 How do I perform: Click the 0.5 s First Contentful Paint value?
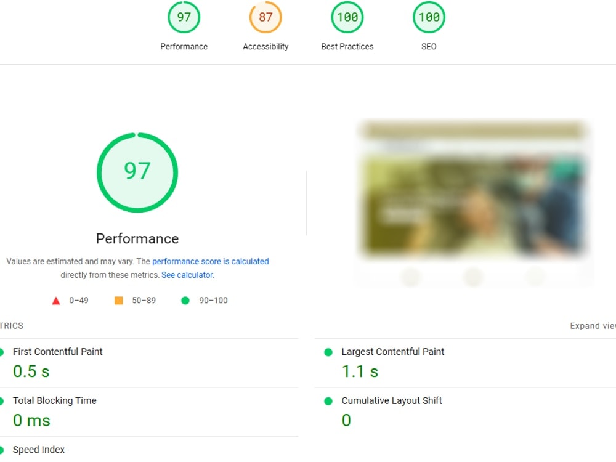tap(31, 371)
